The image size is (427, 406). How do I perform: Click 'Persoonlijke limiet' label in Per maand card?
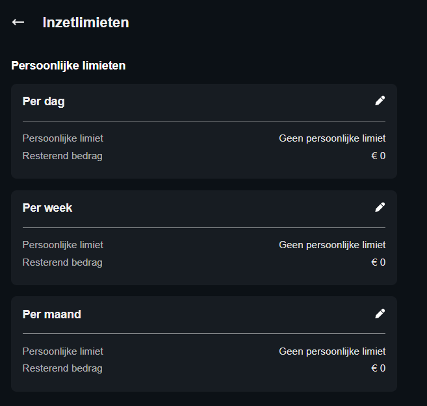click(x=63, y=351)
